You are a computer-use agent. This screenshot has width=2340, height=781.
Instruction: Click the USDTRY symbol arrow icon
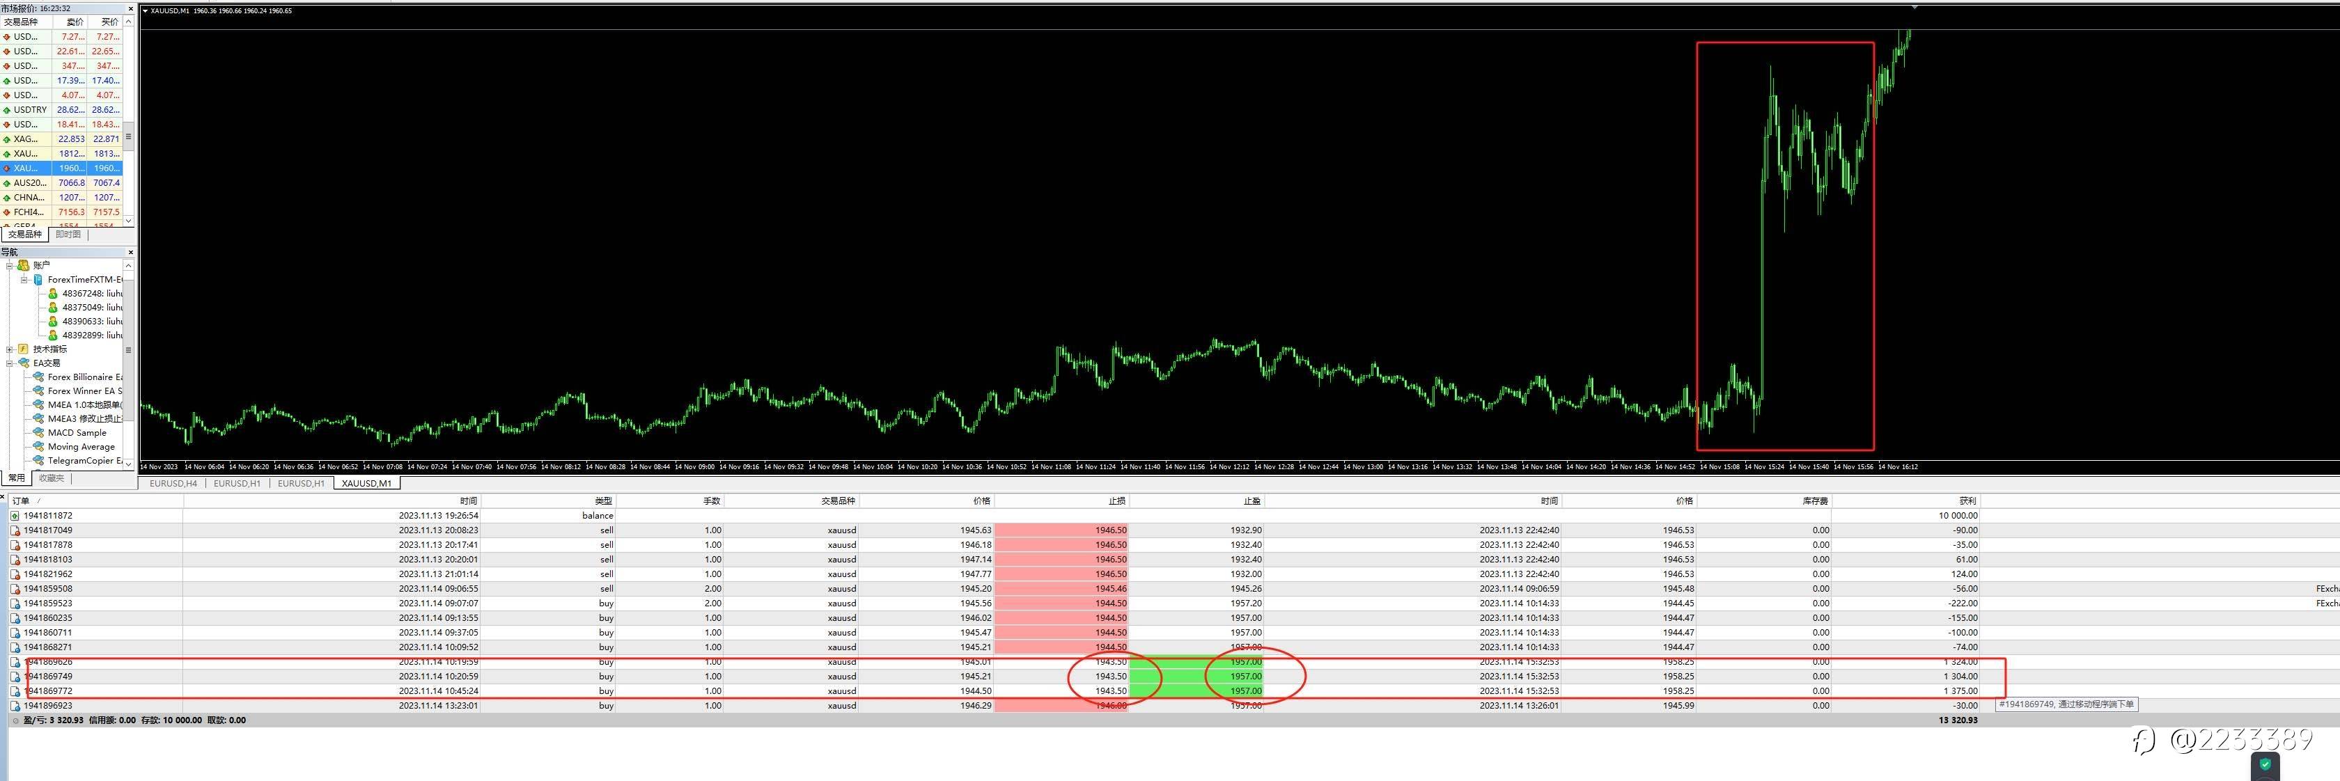(x=6, y=110)
